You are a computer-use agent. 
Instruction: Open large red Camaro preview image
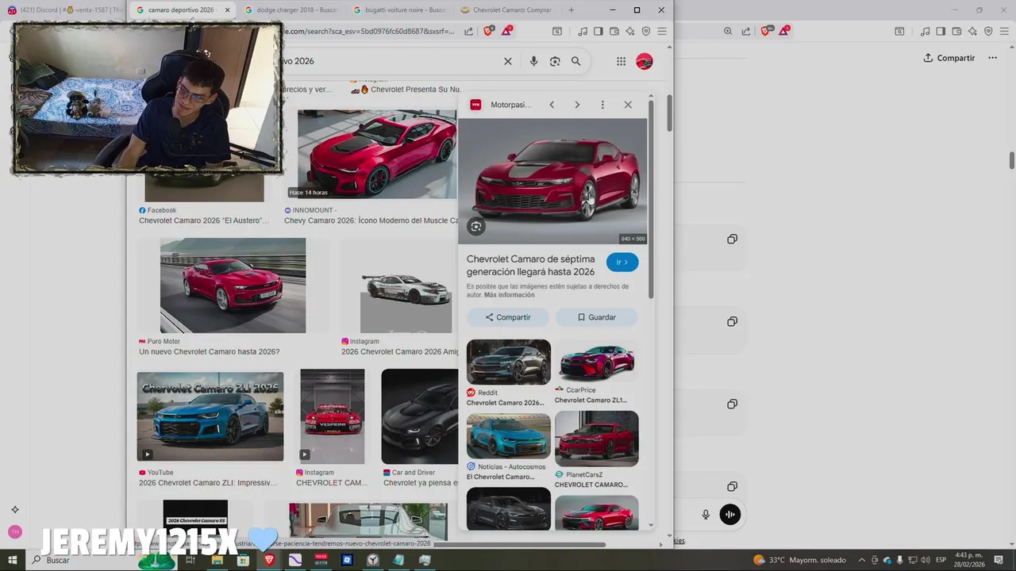(552, 182)
